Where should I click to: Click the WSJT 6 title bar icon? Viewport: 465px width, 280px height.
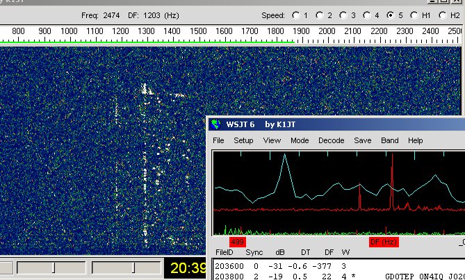click(217, 124)
